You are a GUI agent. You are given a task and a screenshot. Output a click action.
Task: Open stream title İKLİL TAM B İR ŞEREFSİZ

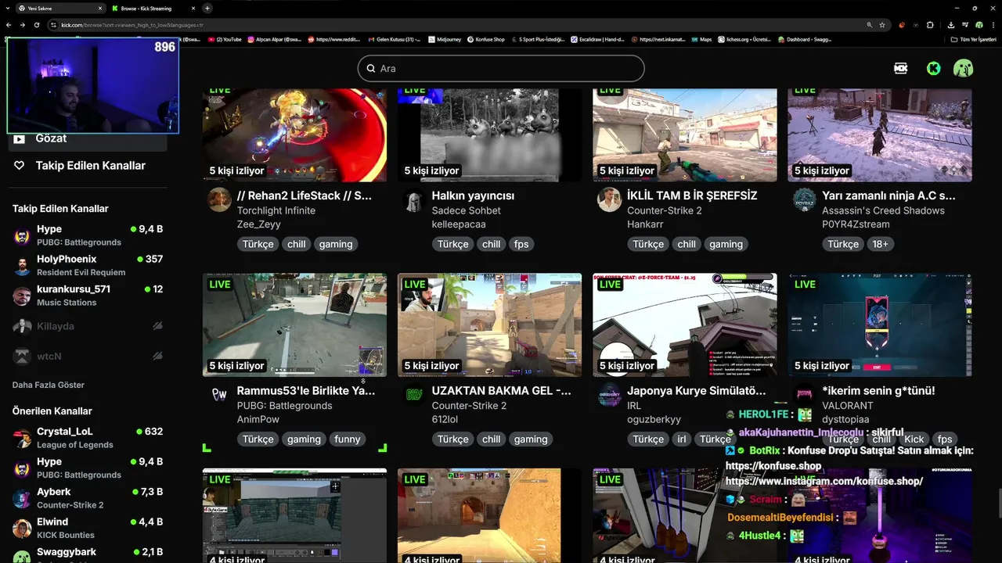692,195
